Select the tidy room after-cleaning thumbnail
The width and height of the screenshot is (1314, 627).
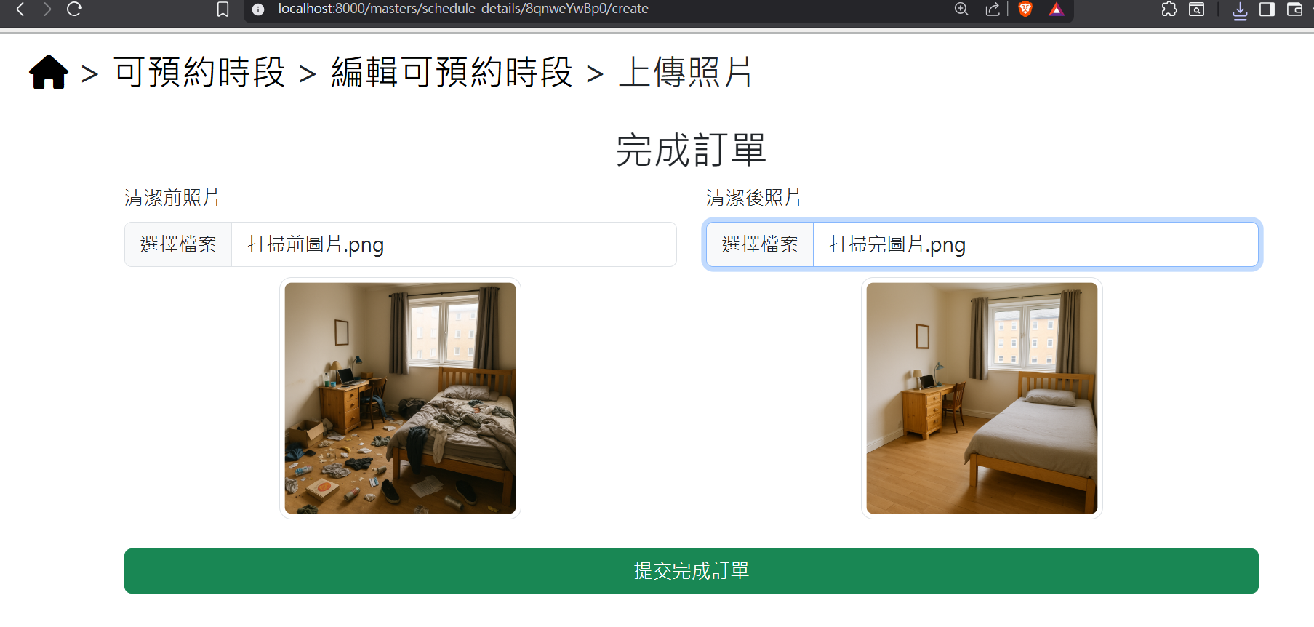(x=982, y=398)
